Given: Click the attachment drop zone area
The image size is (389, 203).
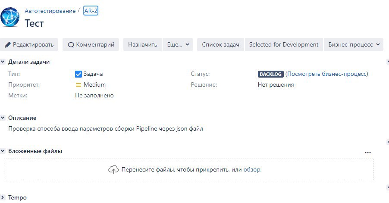Looking at the screenshot, I should pyautogui.click(x=188, y=169).
